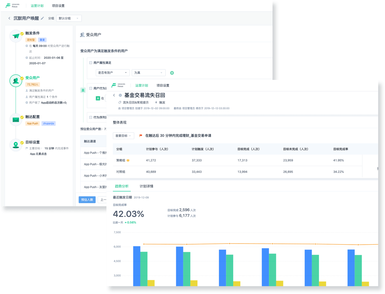Expand the 为真 value dropdown

point(148,73)
